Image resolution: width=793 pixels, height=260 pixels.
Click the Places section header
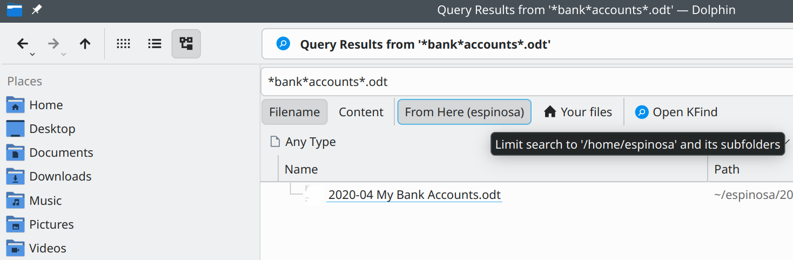25,81
